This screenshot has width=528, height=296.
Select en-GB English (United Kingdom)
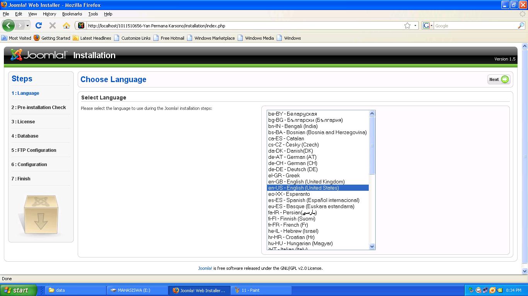tap(318, 182)
